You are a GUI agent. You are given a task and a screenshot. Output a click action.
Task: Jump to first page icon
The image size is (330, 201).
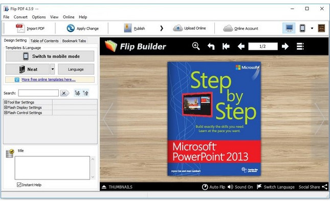tap(226, 46)
